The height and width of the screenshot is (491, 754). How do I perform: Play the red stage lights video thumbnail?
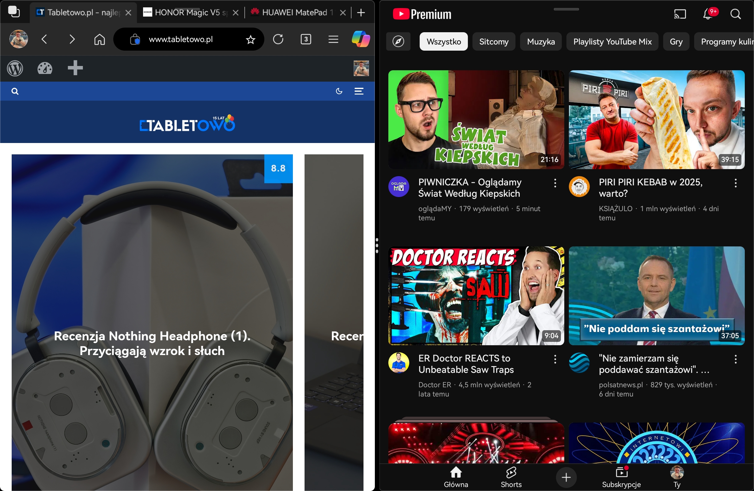click(x=476, y=443)
